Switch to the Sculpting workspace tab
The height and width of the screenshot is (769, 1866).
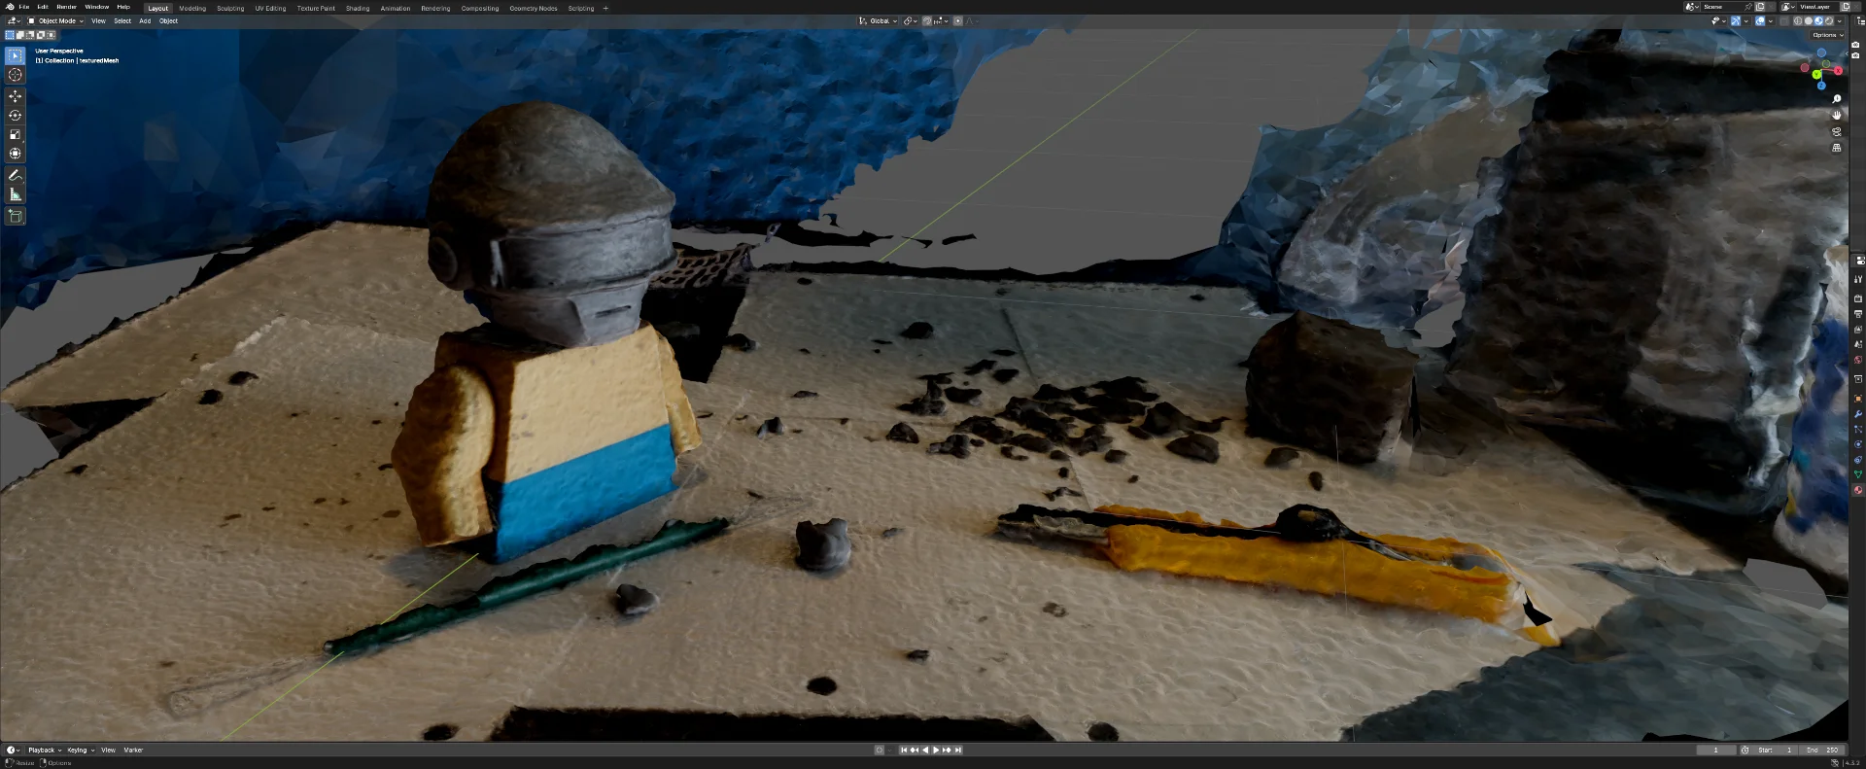tap(230, 8)
